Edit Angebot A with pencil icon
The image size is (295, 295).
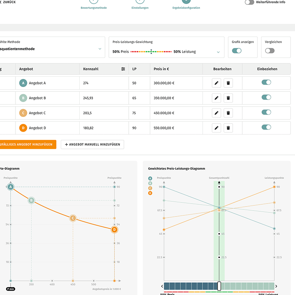pos(216,83)
